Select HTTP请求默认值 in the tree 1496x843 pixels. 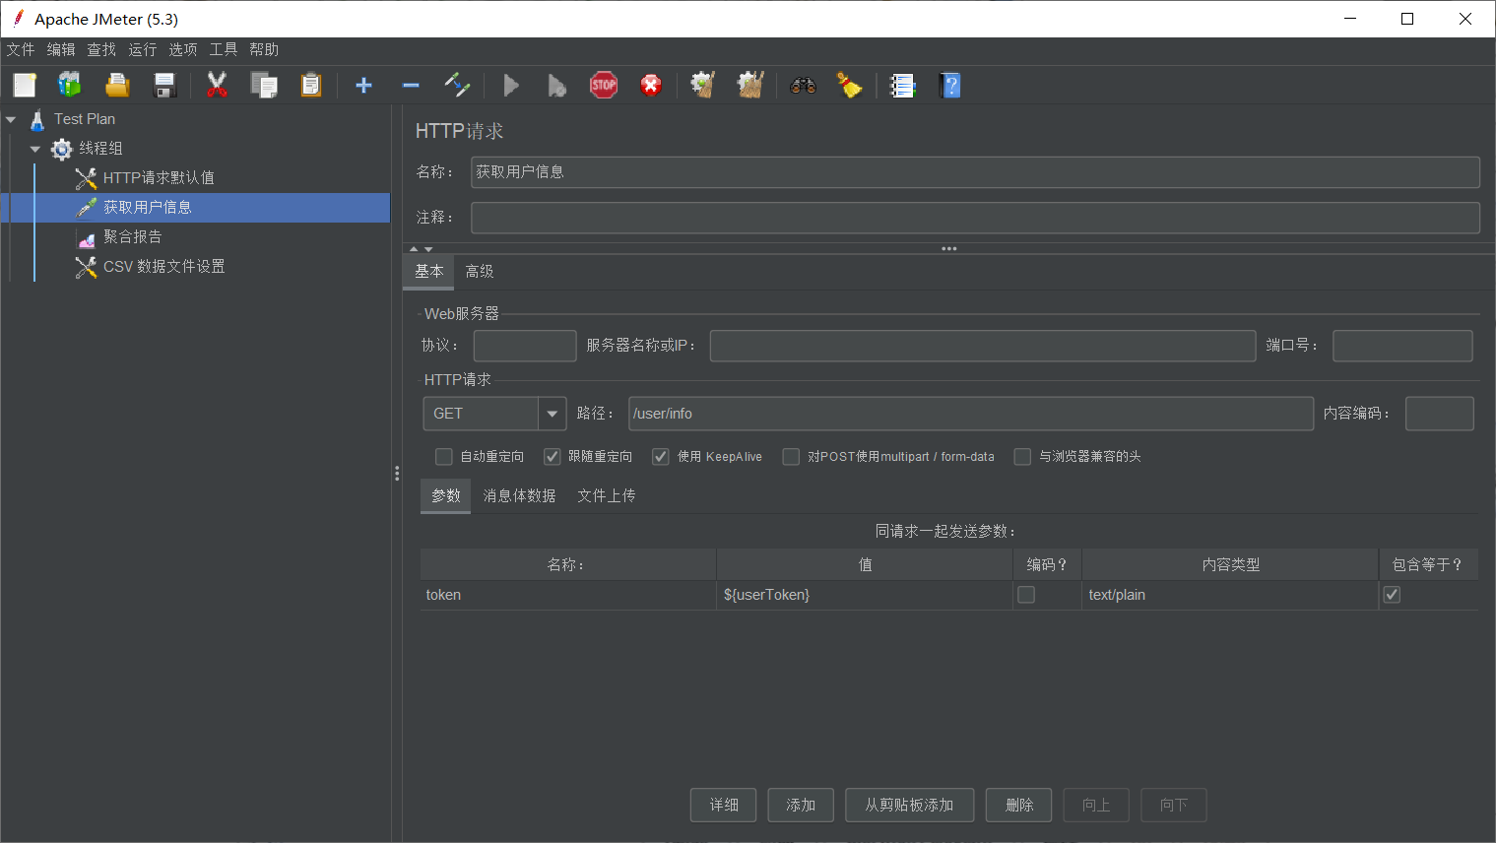pyautogui.click(x=159, y=178)
